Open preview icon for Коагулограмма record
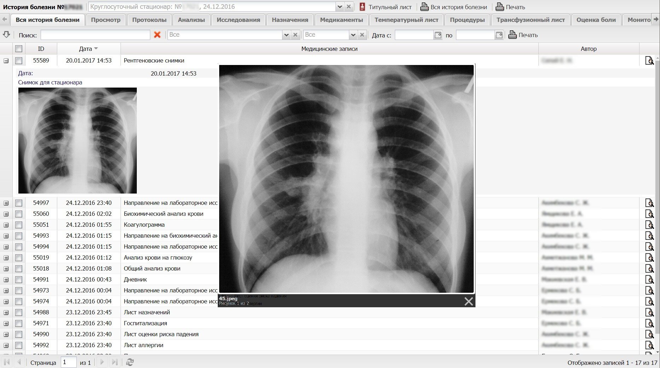 (x=649, y=225)
